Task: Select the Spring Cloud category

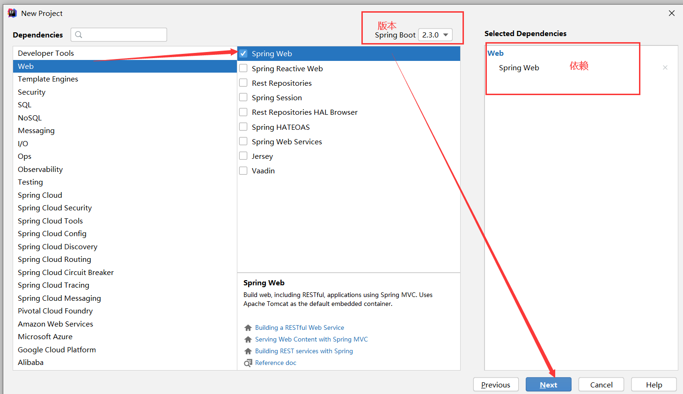Action: pyautogui.click(x=125, y=195)
